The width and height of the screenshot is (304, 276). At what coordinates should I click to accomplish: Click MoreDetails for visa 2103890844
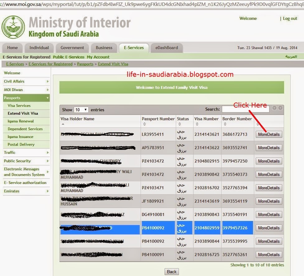click(x=269, y=241)
